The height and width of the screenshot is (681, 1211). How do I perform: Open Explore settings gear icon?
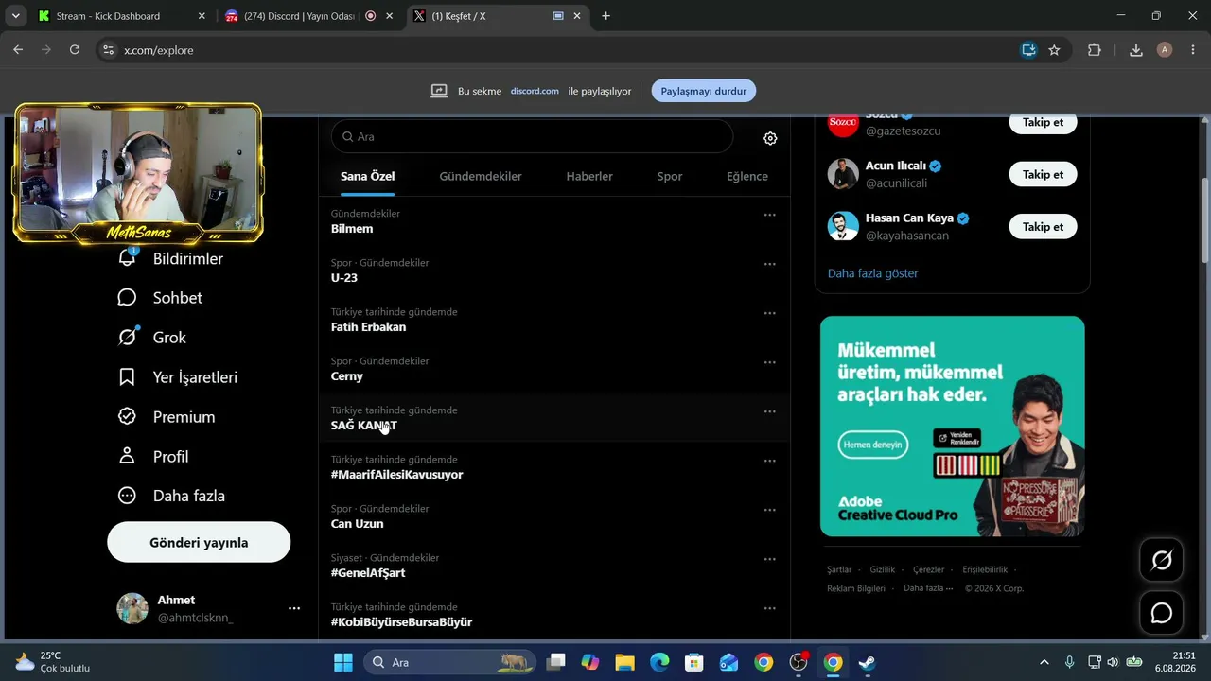770,138
